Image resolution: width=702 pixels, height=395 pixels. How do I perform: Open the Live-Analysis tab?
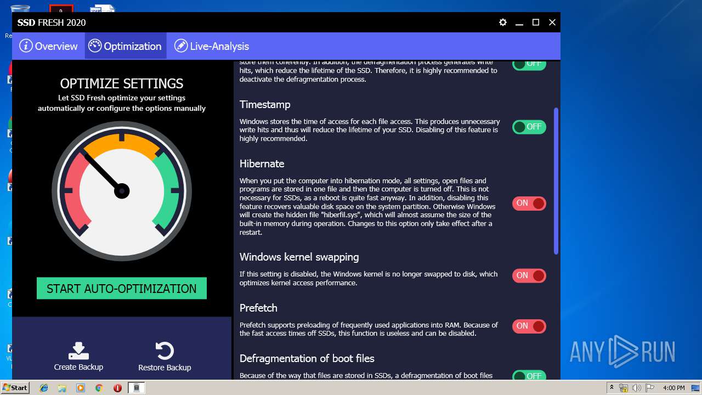212,46
